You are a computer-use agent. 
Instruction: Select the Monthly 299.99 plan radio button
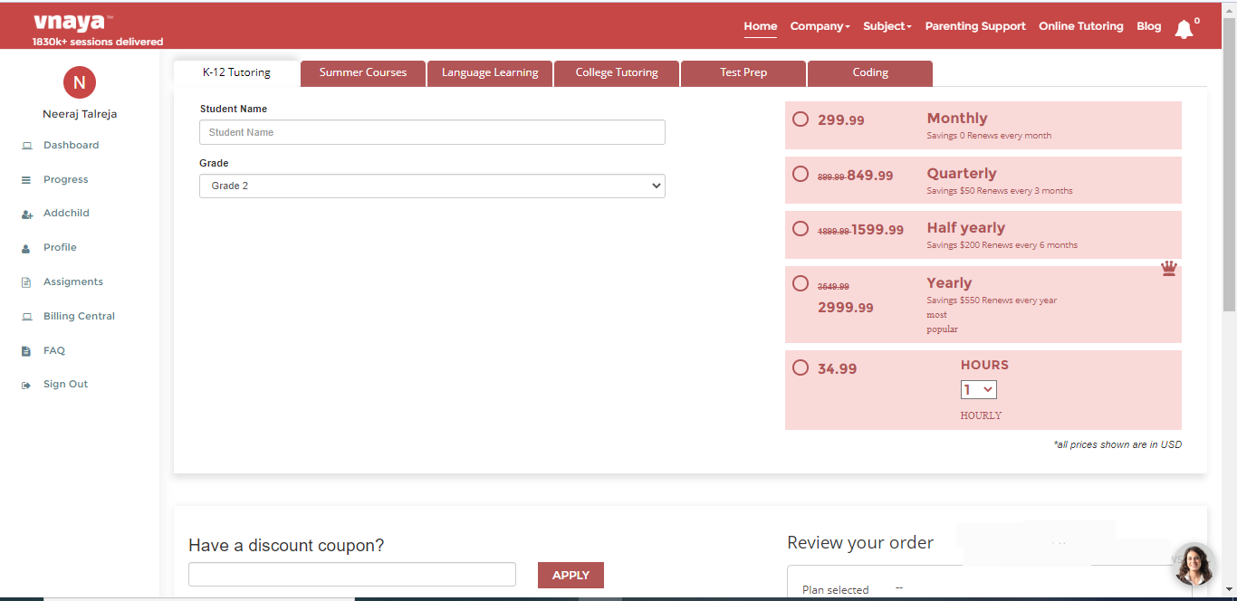[801, 119]
